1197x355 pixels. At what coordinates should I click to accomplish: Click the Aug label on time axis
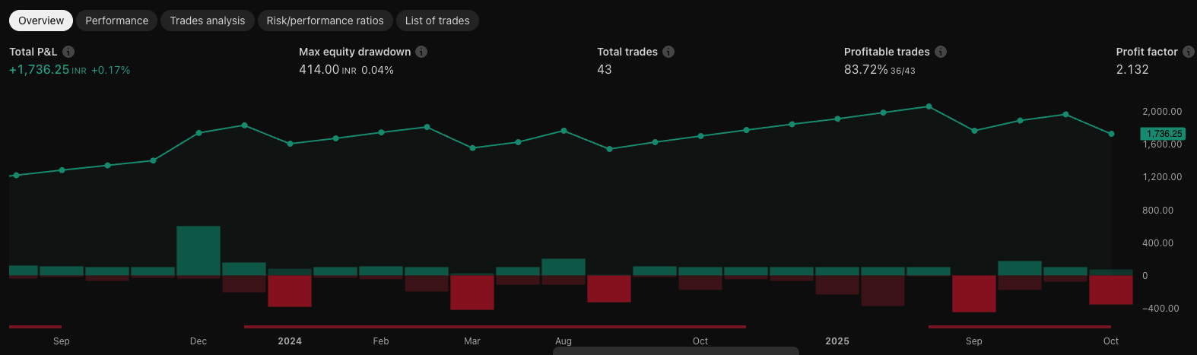coord(564,341)
